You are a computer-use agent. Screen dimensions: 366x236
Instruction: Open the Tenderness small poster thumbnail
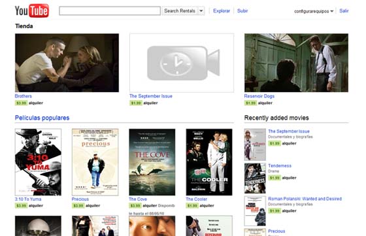pos(255,178)
